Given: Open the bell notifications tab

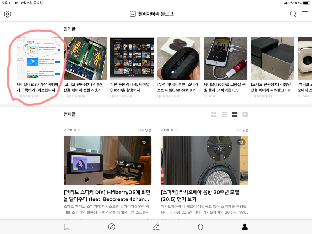Looking at the screenshot, I should [x=200, y=227].
